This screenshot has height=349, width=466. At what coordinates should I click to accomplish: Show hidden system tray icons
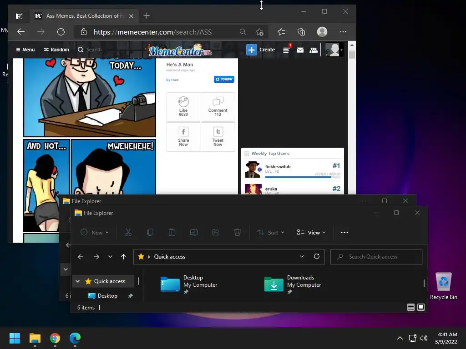[x=400, y=338]
